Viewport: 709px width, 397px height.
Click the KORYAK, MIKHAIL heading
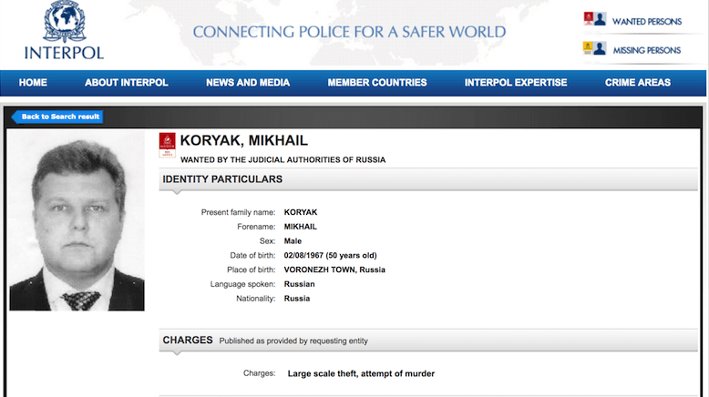tap(243, 140)
